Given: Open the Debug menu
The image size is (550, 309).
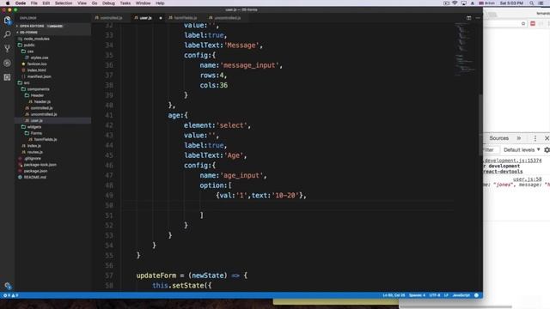Looking at the screenshot, I should pos(108,3).
